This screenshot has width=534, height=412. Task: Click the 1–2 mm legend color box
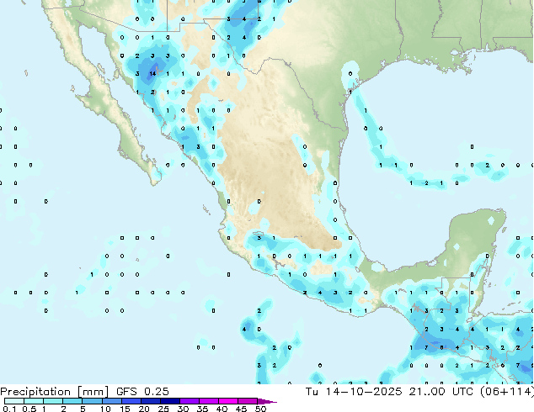[x=53, y=401]
